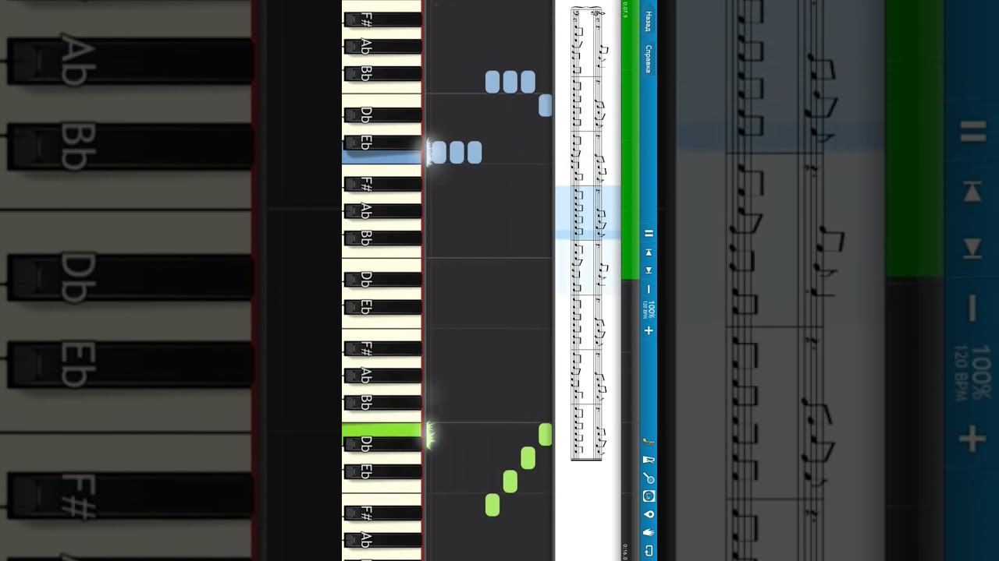Decrease tempo with the minus icon
999x561 pixels.
click(x=648, y=289)
